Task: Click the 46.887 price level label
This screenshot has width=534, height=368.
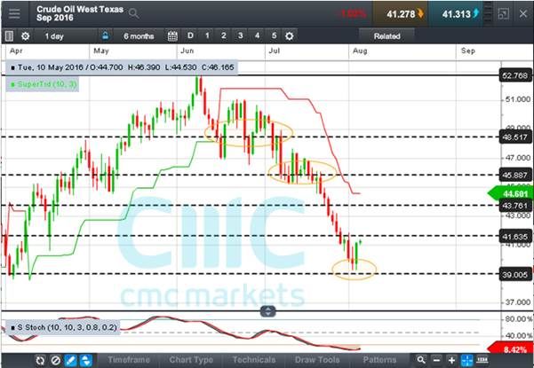Action: coord(515,175)
